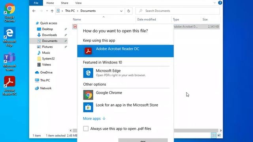Image resolution: width=253 pixels, height=142 pixels.
Task: Open Explorer help question mark icon
Action: 220,3
